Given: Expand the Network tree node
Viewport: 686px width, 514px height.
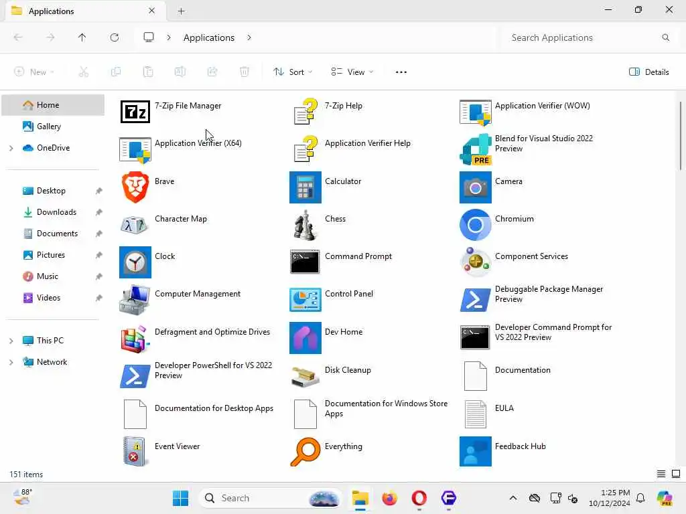Looking at the screenshot, I should tap(11, 362).
